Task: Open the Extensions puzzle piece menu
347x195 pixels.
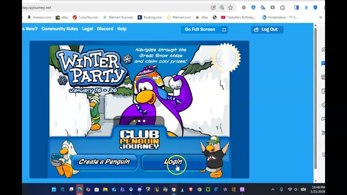Action: [x=282, y=8]
